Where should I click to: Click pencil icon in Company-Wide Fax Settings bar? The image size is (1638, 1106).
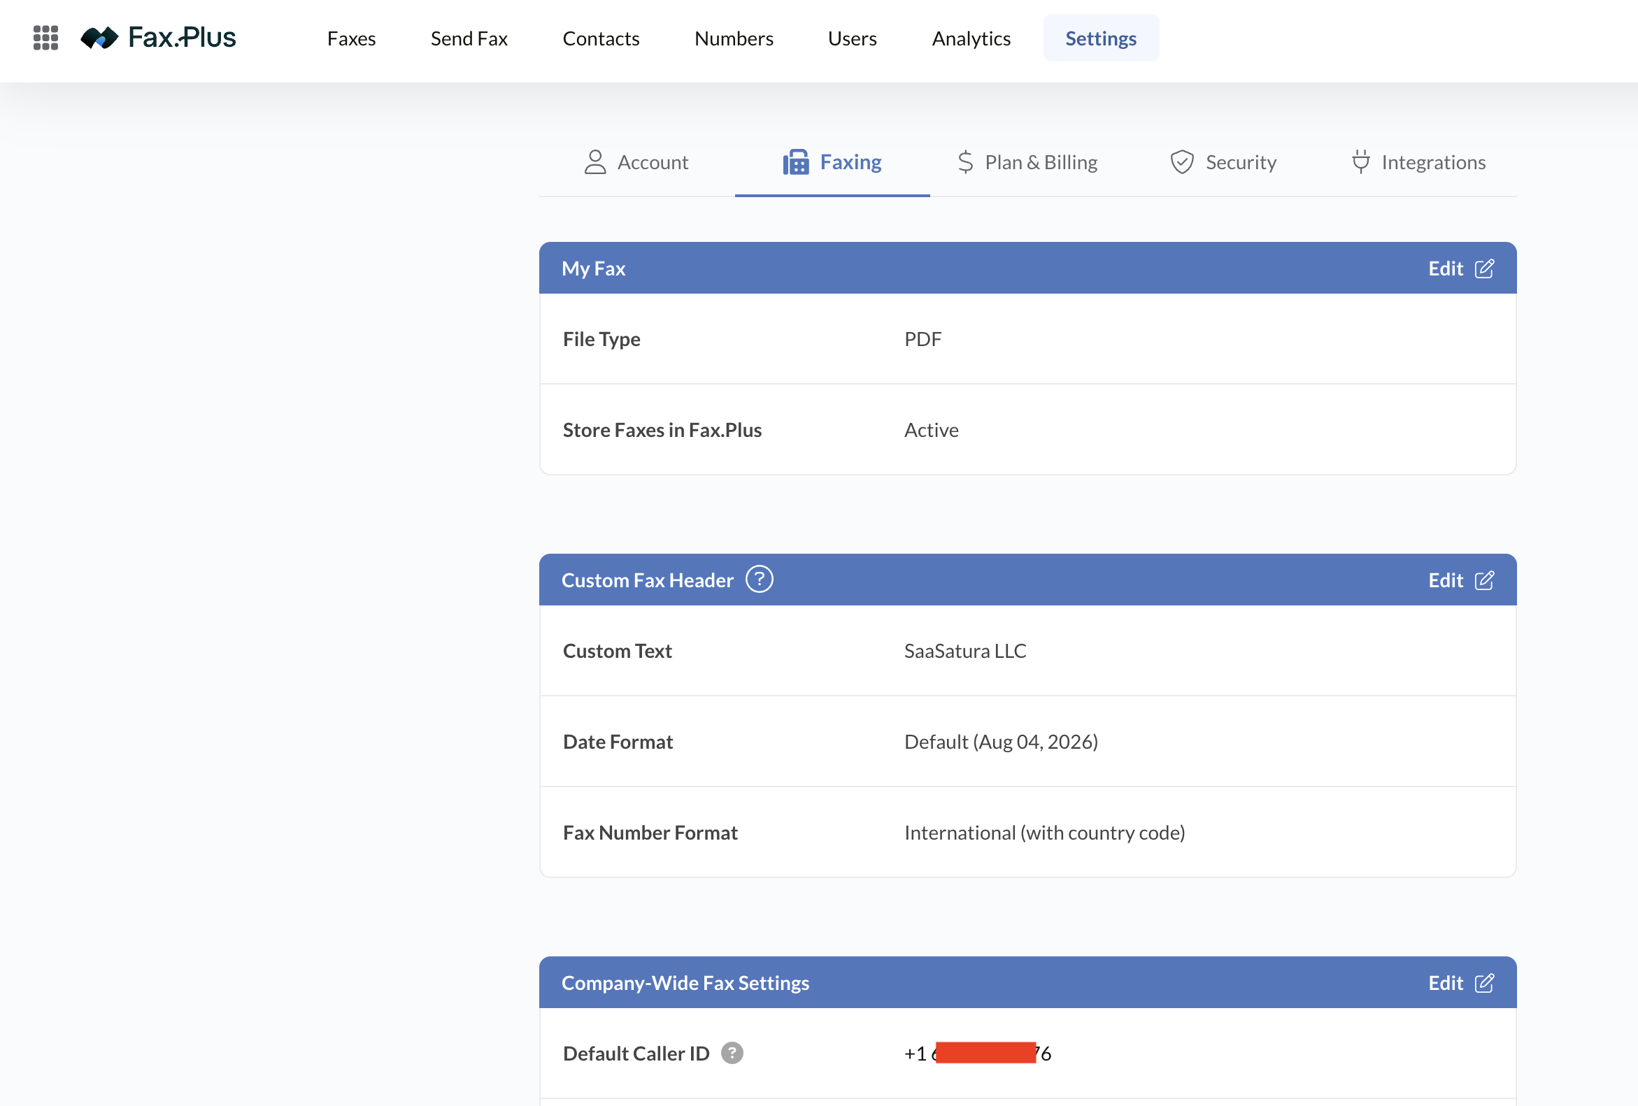coord(1483,983)
